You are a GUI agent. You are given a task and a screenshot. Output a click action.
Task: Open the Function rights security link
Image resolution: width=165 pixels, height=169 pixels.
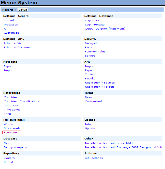(95, 52)
